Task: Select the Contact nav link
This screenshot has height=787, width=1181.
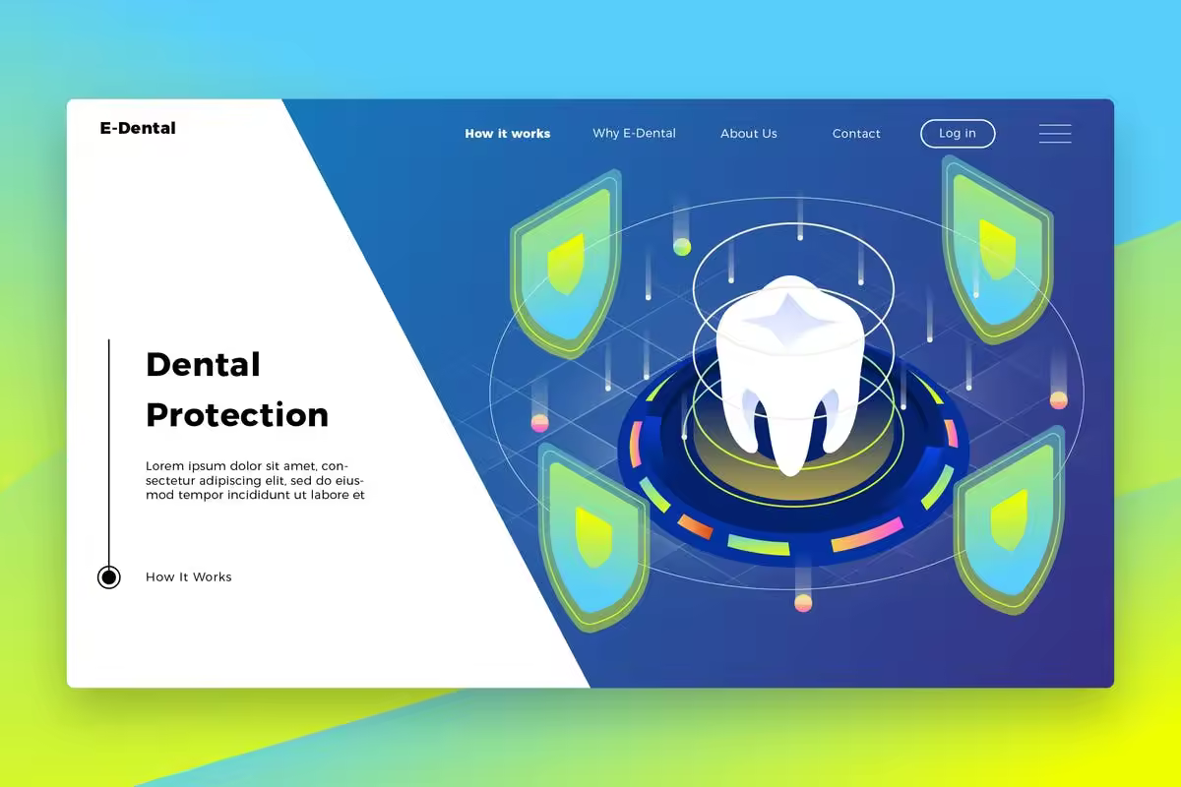Action: (x=856, y=134)
